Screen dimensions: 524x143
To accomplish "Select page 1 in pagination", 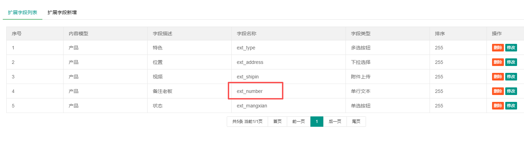I will 317,122.
